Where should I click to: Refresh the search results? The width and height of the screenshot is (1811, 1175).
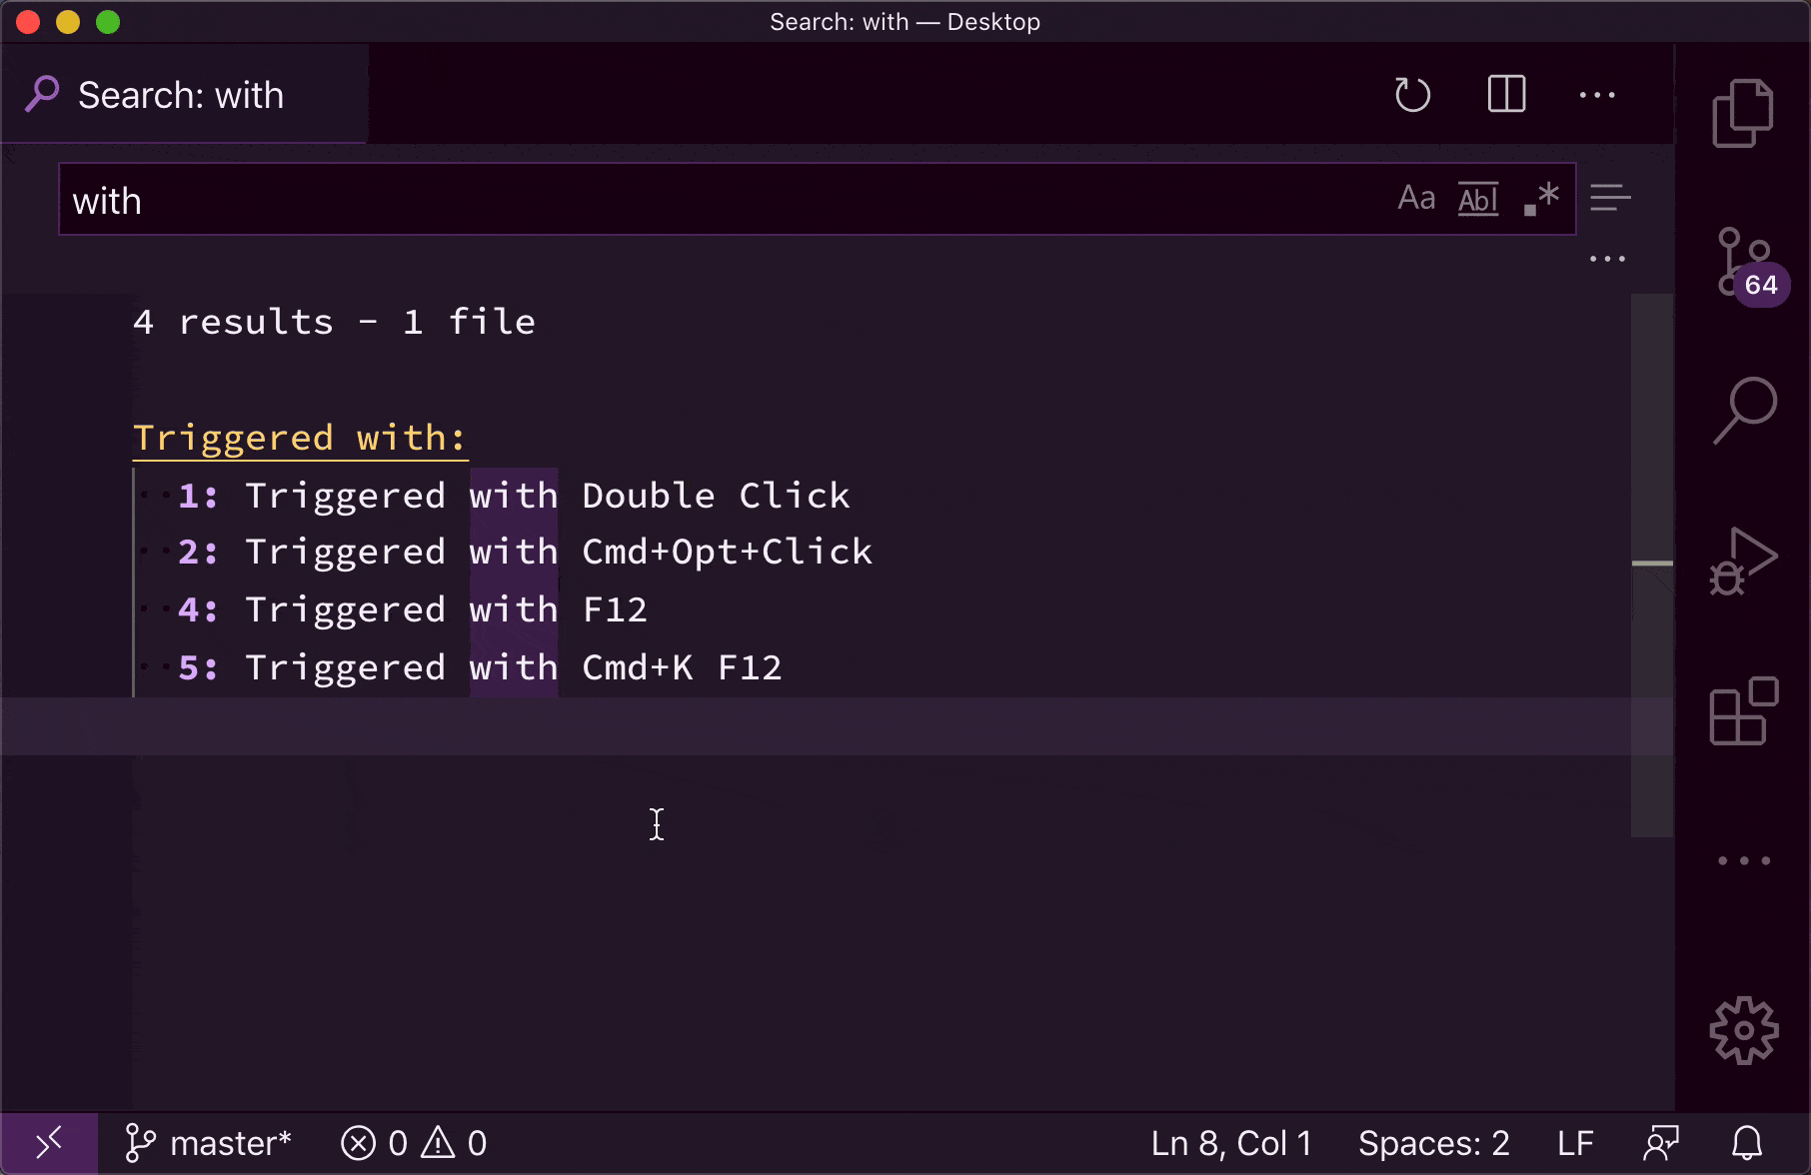point(1412,95)
